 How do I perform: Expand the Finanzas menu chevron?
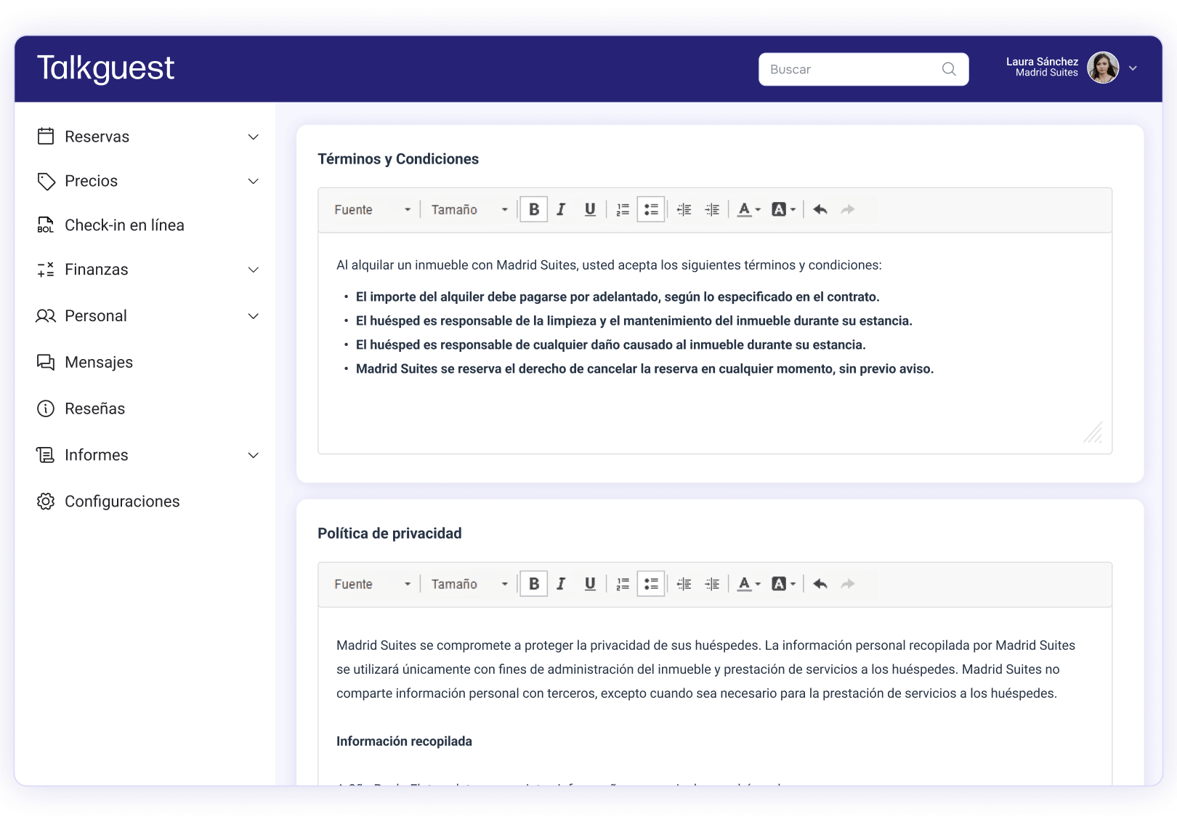pyautogui.click(x=254, y=270)
